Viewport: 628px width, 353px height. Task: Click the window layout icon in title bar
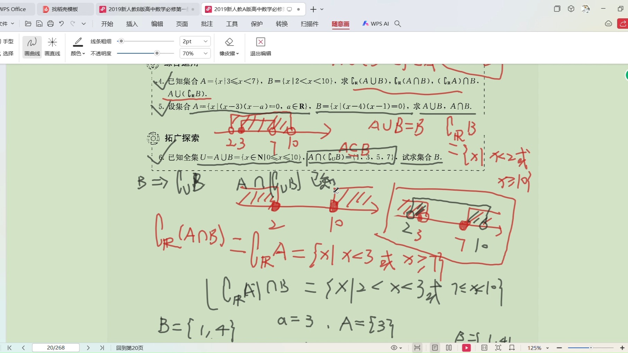click(x=557, y=9)
